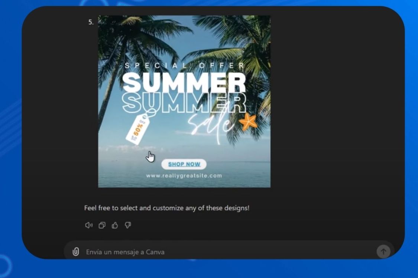
Task: Attach a file using the paperclip icon
Action: pos(76,252)
